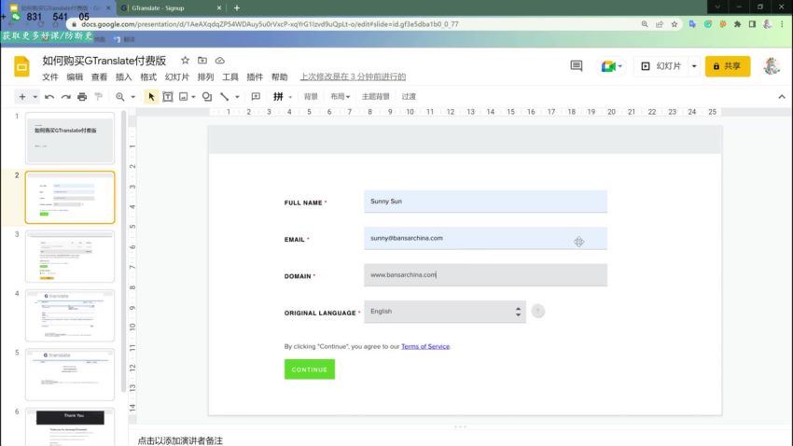The image size is (793, 446).
Task: Select slide 4 thumbnail
Action: 70,315
